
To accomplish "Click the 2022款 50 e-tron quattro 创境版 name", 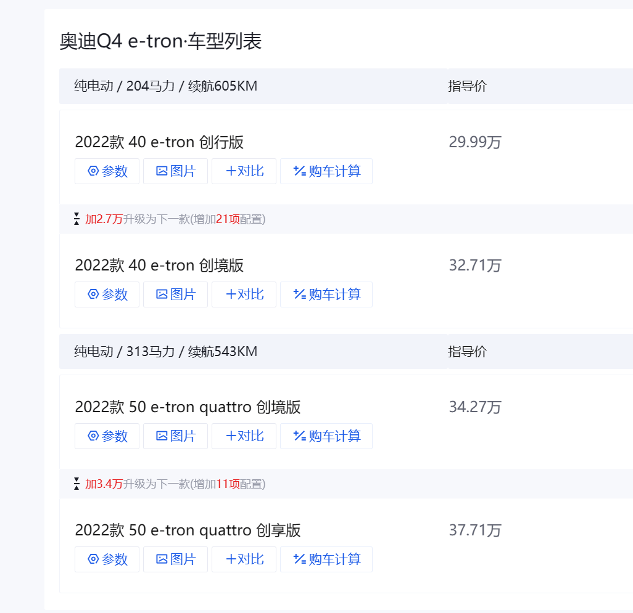I will tap(188, 407).
